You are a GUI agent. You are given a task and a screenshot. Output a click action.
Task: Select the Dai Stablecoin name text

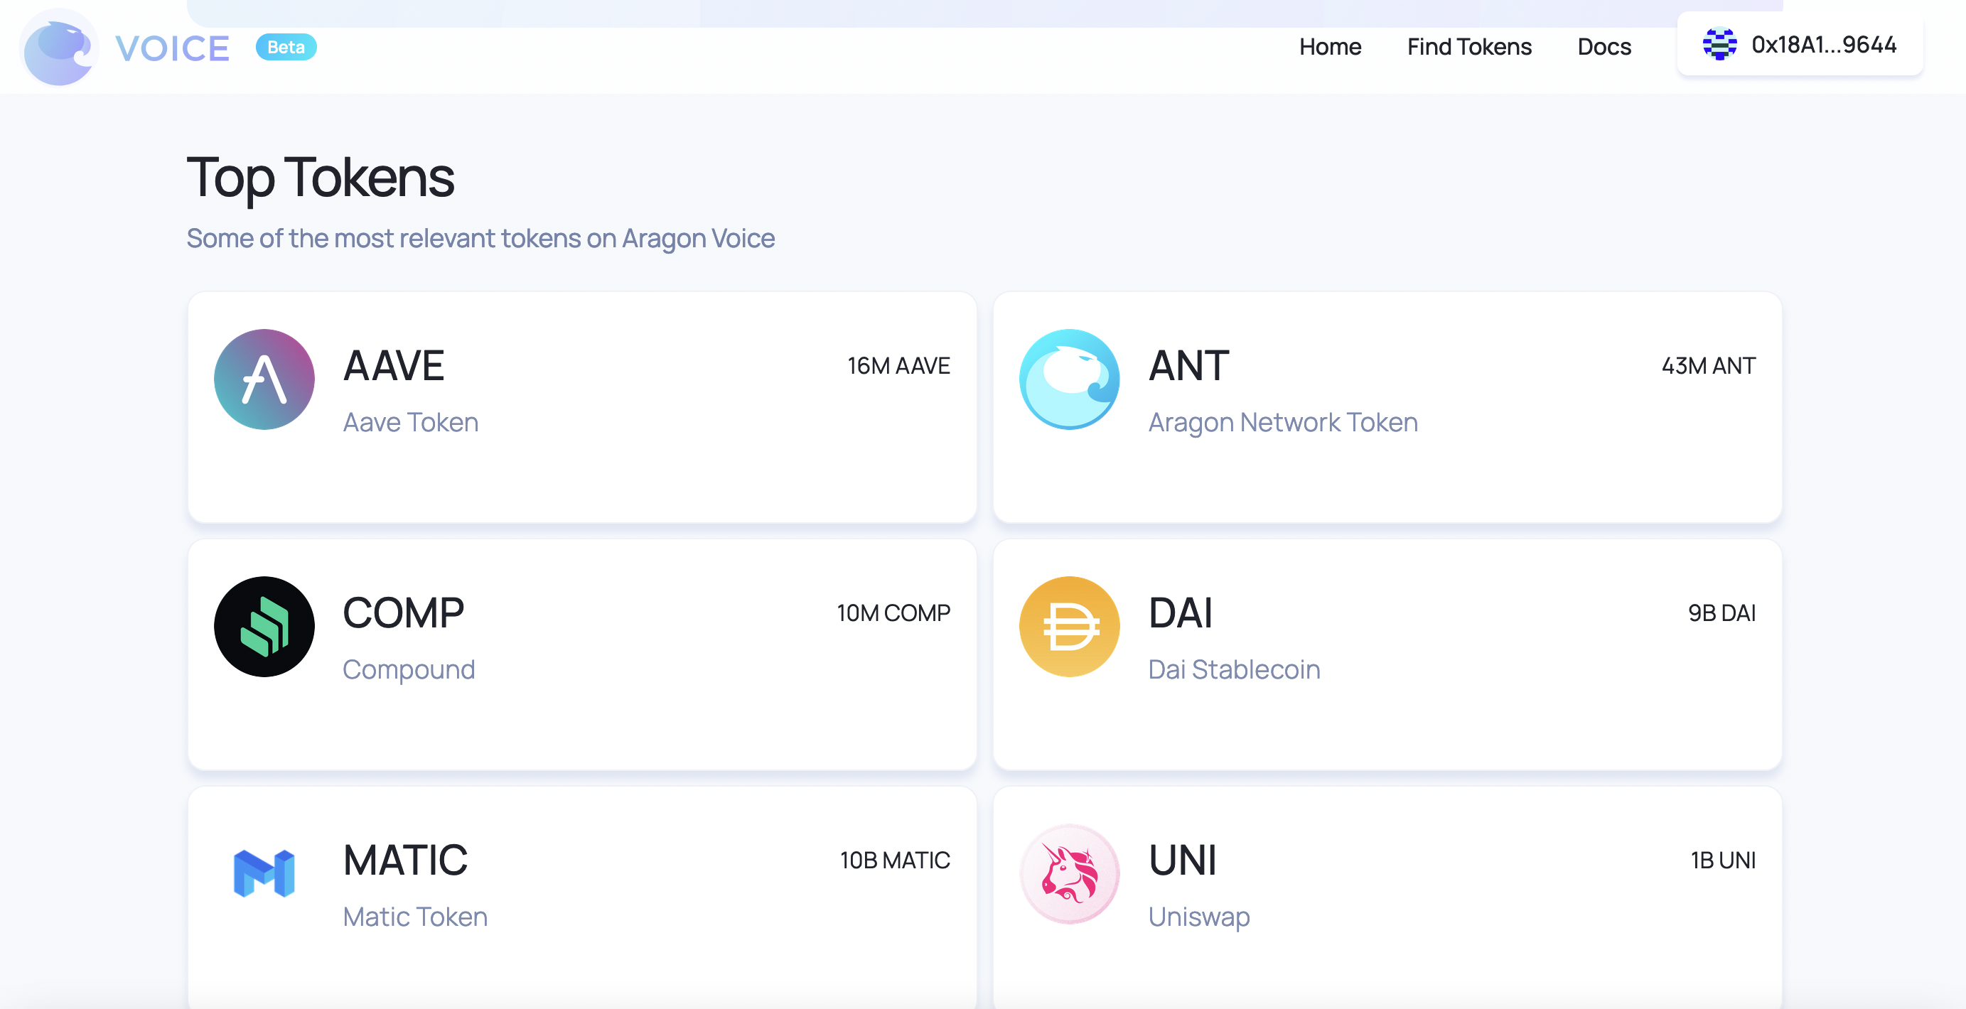pos(1234,669)
